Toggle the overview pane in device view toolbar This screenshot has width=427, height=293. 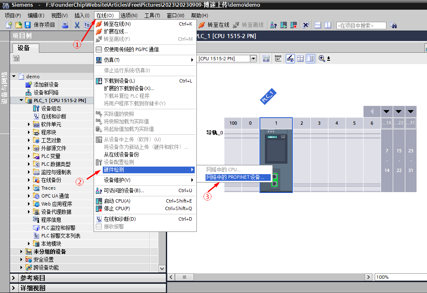(x=310, y=58)
